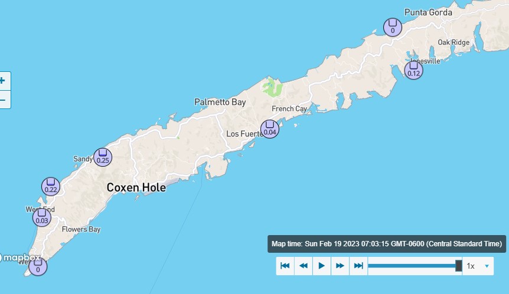Click the 0 gauge marker at island's southwest tip

[38, 266]
